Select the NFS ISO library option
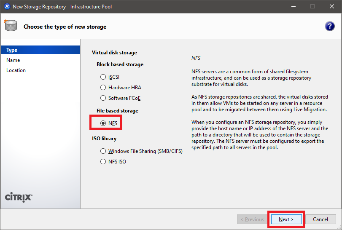342x230 pixels. [103, 161]
